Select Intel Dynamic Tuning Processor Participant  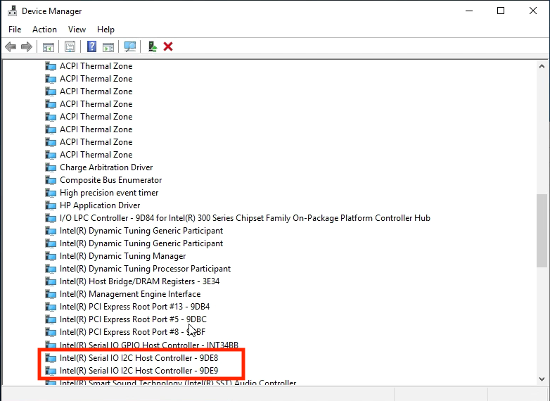tap(145, 269)
